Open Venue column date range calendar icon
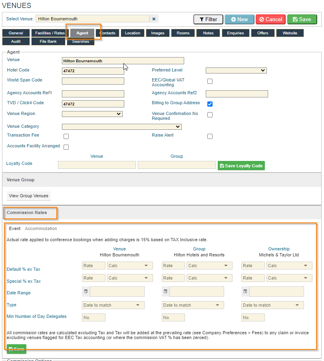The width and height of the screenshot is (324, 361). [86, 291]
